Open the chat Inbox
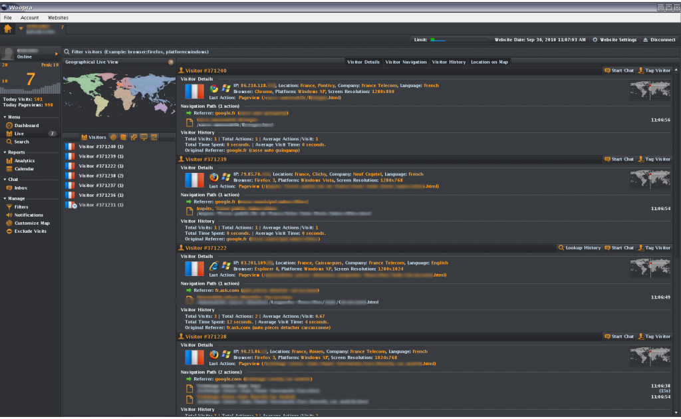 pyautogui.click(x=21, y=188)
